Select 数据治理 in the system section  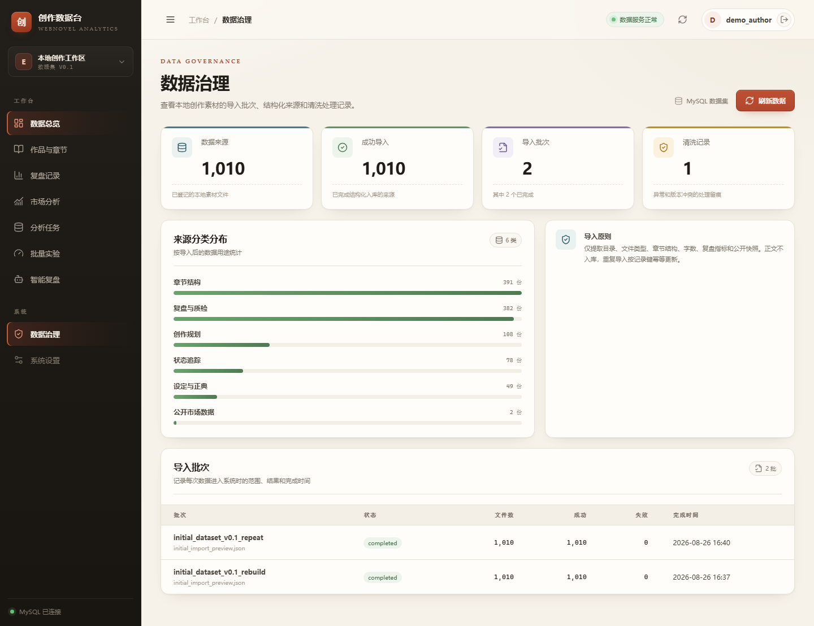click(71, 334)
